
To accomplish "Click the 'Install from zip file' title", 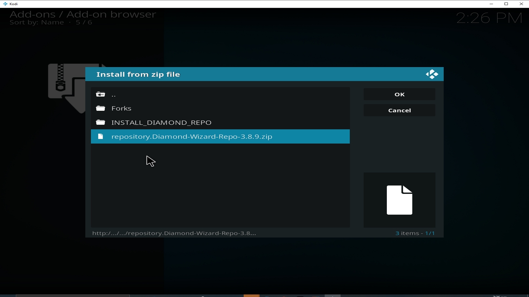I will 138,75.
